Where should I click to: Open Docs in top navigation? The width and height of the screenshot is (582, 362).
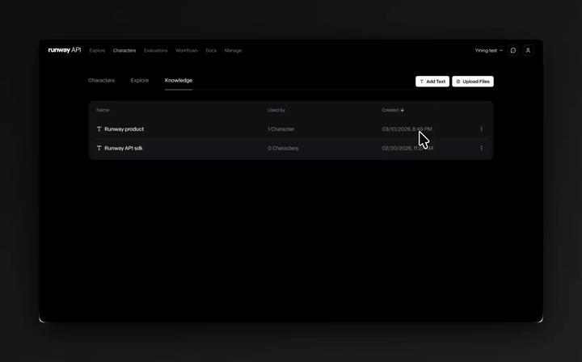click(x=211, y=50)
